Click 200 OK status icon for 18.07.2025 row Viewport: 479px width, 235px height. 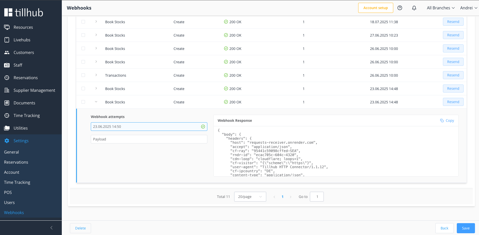click(226, 22)
